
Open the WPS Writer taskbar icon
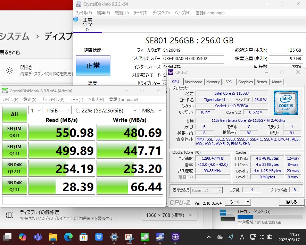tap(99, 237)
